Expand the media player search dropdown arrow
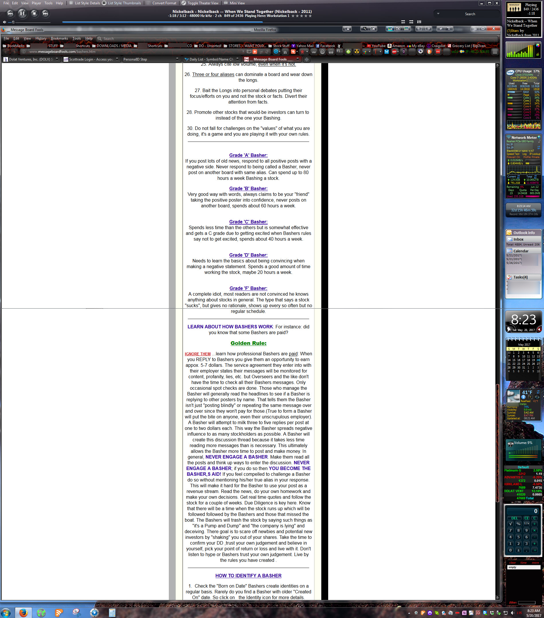This screenshot has width=544, height=618. coord(438,13)
